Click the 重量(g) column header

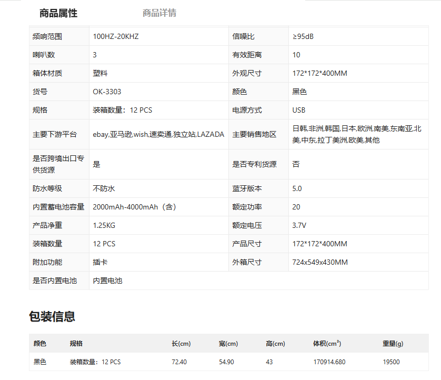click(x=393, y=344)
